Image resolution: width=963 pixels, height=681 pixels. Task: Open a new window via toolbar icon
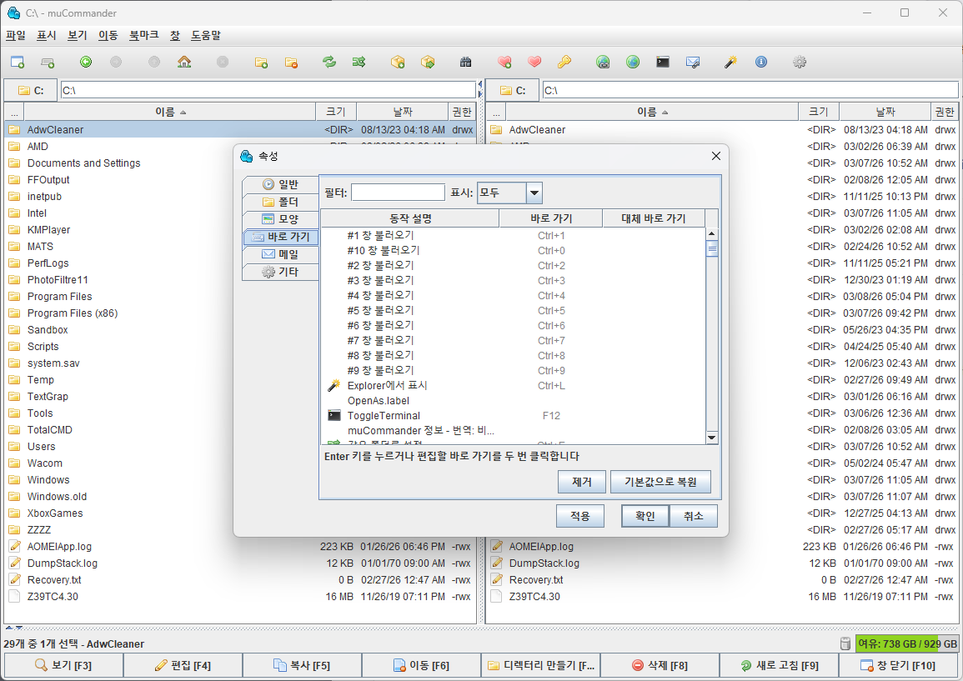tap(18, 62)
